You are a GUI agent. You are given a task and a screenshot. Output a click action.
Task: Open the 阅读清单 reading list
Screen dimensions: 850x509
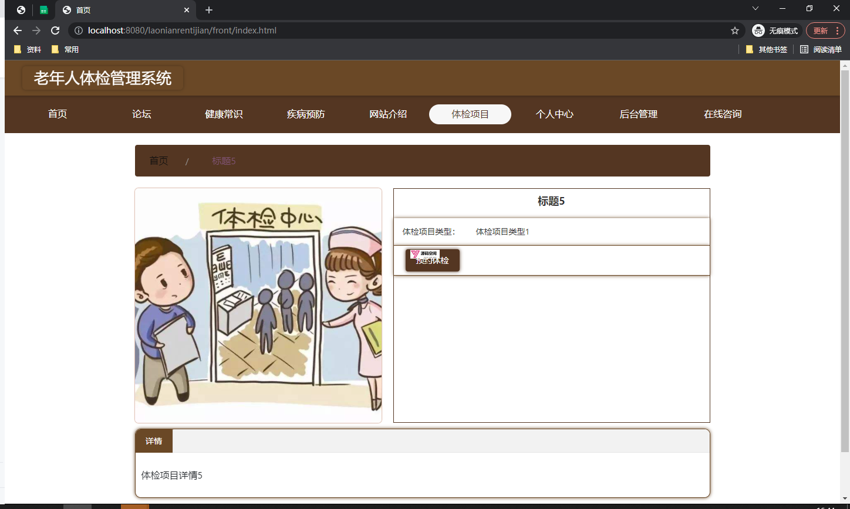pyautogui.click(x=821, y=50)
